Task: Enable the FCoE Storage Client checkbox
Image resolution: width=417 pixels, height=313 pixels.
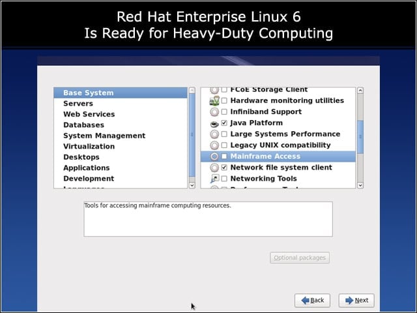Action: 224,90
